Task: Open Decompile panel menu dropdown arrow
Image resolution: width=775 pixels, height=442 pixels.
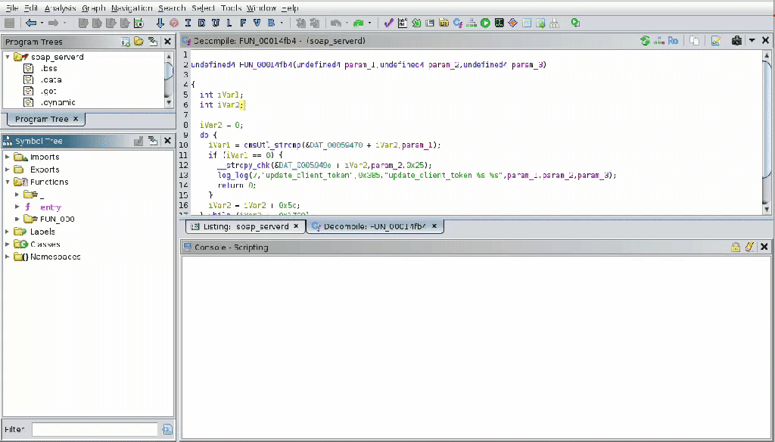Action: (752, 41)
